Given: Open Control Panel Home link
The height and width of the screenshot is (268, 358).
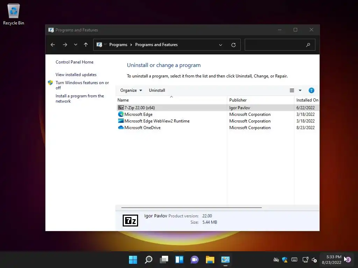Looking at the screenshot, I should (x=74, y=62).
